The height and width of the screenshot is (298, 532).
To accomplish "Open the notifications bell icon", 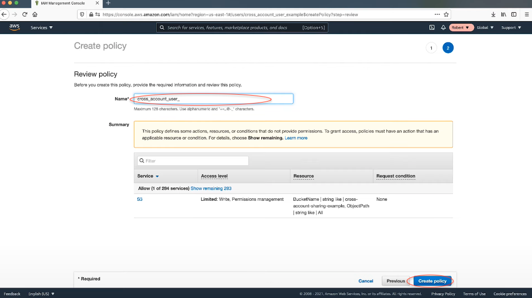I will pos(443,28).
